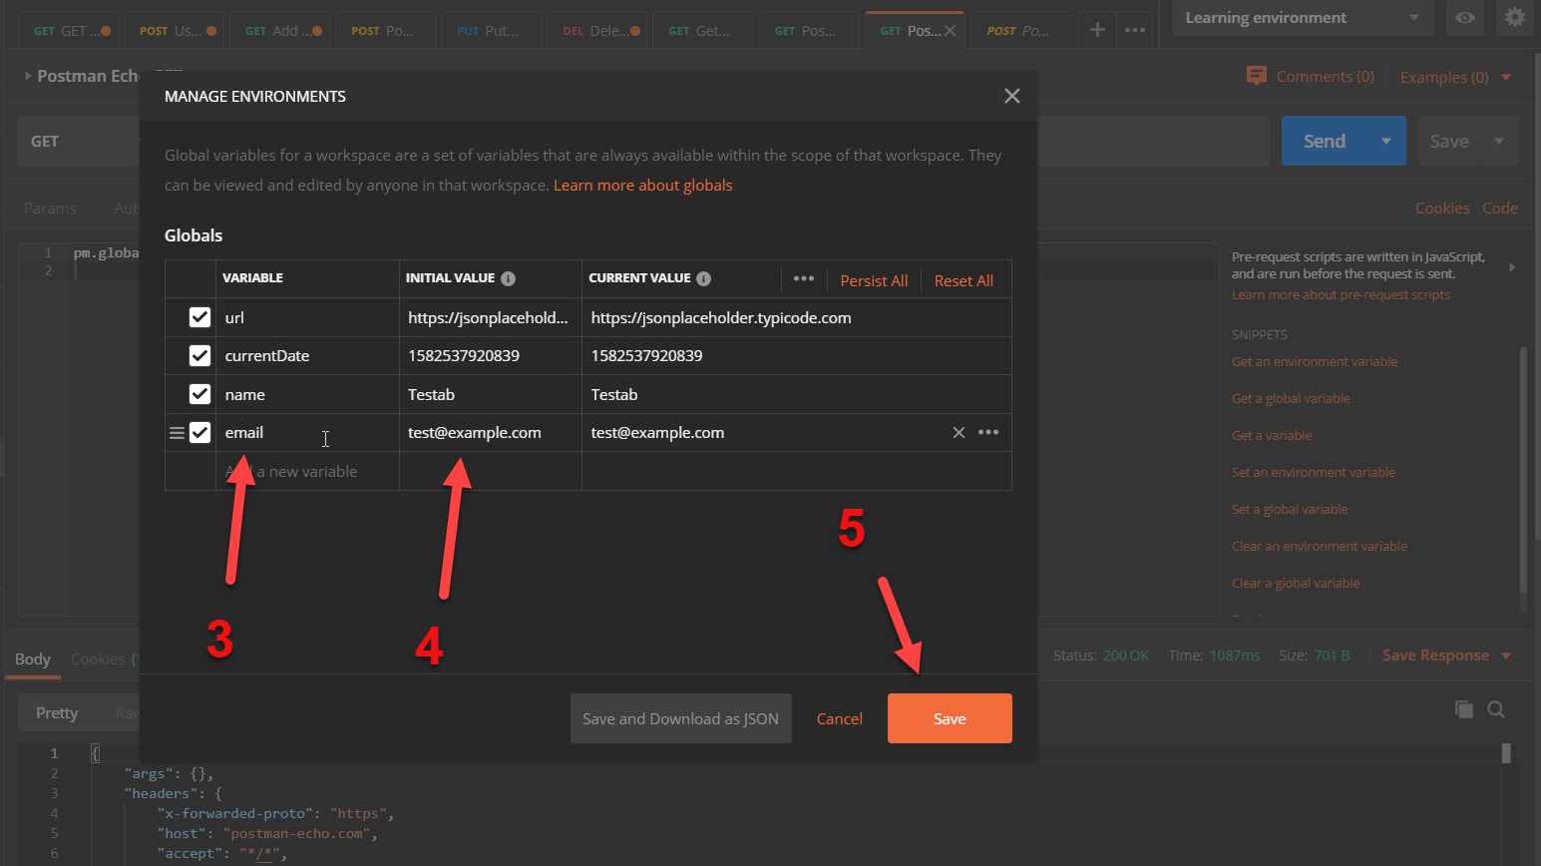Viewport: 1541px width, 866px height.
Task: Click the Comments speech bubble icon
Action: (1257, 76)
